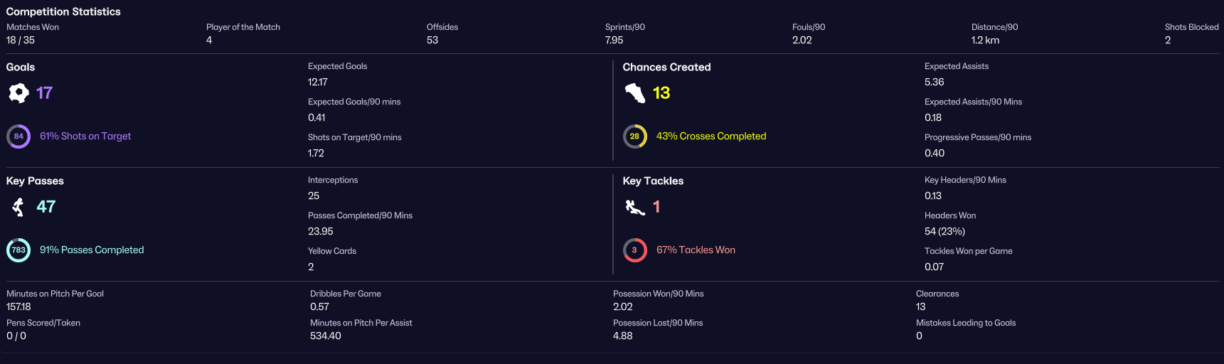Click the Player of the Match label

[243, 27]
